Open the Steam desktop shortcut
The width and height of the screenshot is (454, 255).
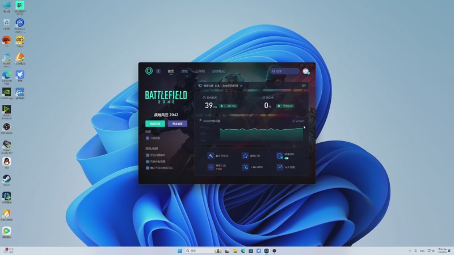coord(6,180)
